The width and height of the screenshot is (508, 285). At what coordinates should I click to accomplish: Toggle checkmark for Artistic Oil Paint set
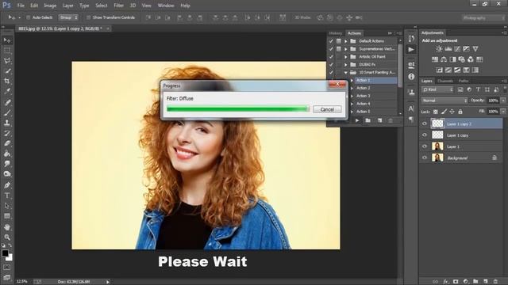point(331,56)
